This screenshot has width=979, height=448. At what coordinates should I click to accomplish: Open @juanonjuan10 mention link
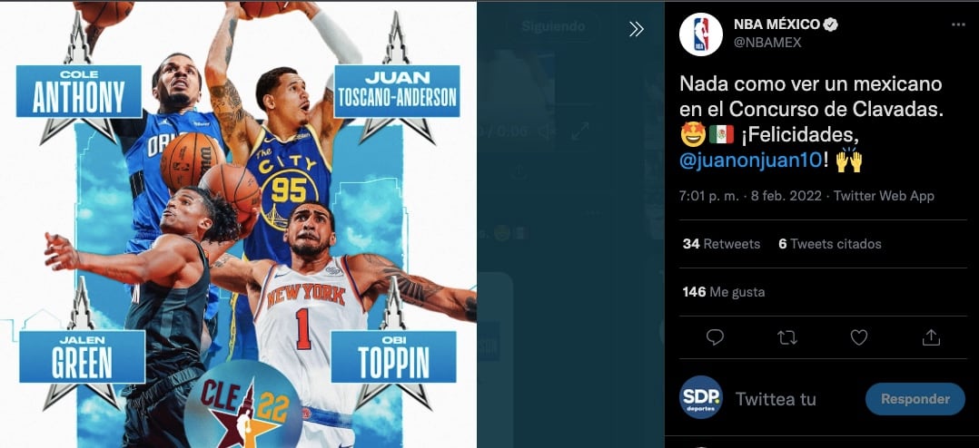tap(750, 161)
